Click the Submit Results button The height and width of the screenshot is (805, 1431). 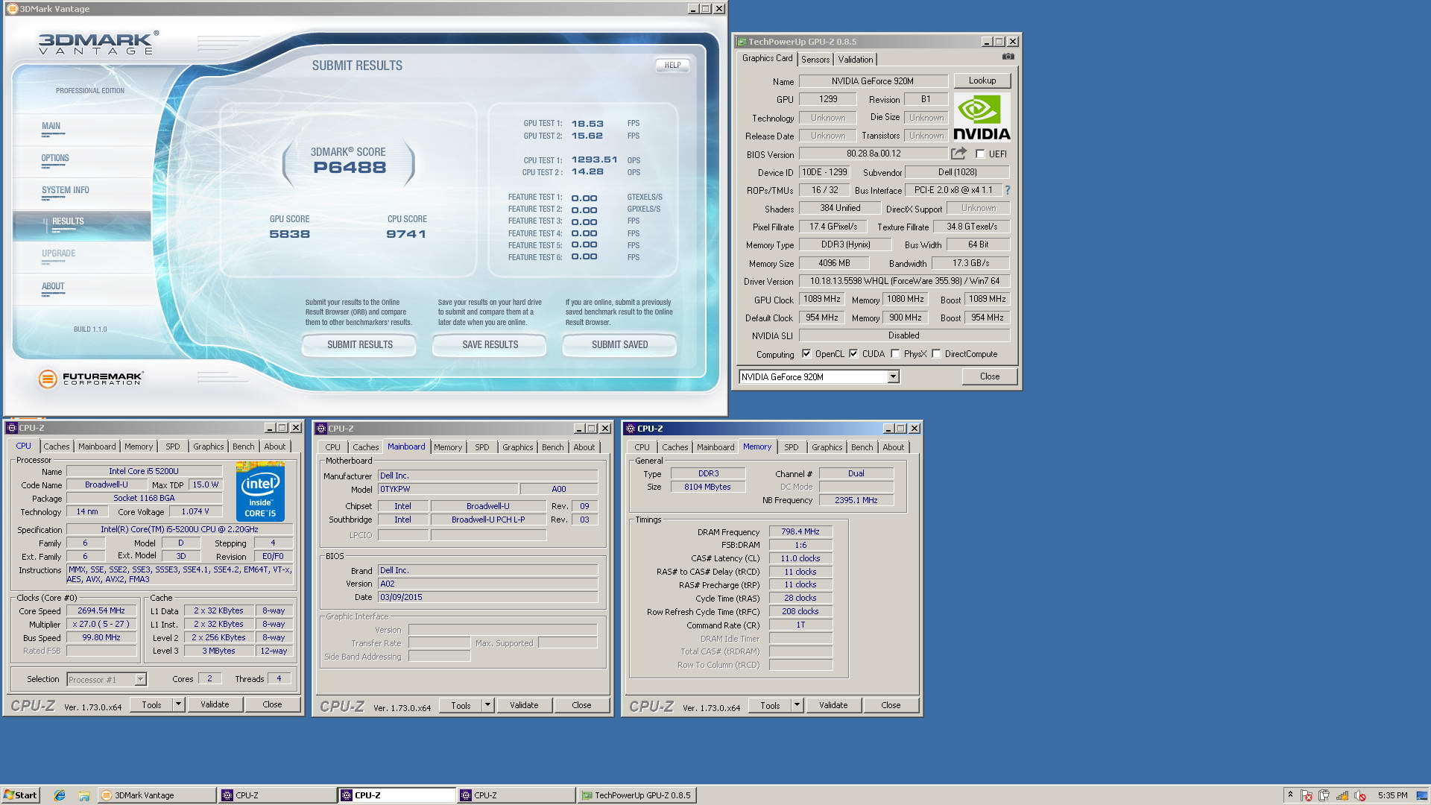pyautogui.click(x=359, y=344)
